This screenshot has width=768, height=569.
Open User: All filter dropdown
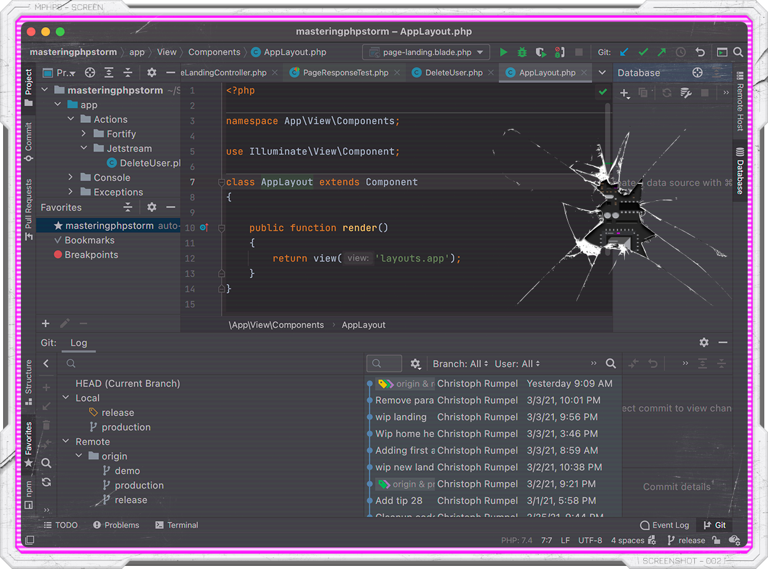[517, 364]
